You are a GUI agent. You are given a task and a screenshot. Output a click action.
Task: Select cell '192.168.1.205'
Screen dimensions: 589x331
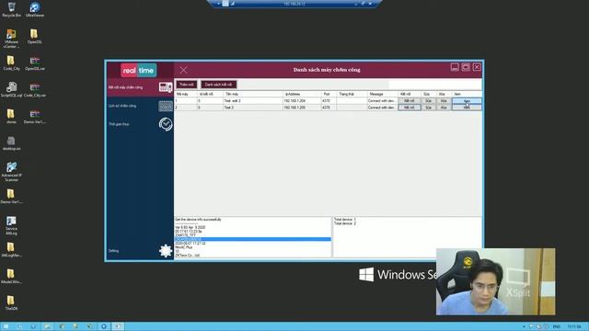(x=302, y=108)
